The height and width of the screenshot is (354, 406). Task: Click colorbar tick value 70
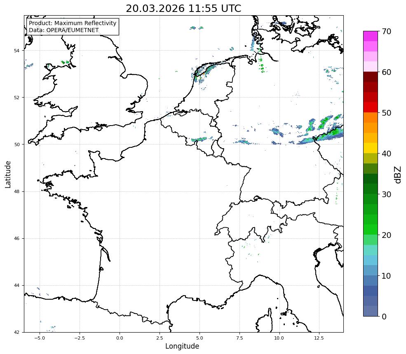(386, 31)
